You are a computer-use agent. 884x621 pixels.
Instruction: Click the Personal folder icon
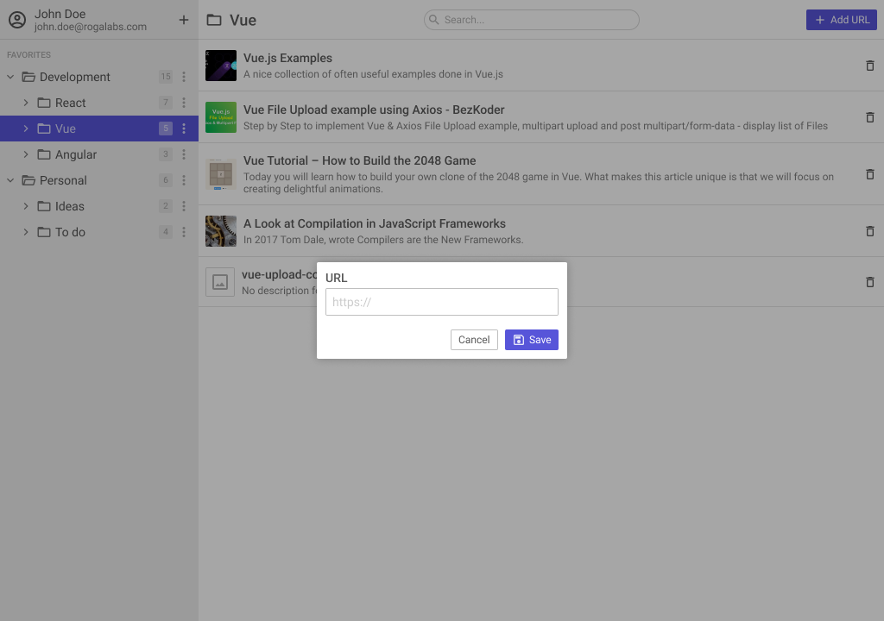(x=28, y=180)
